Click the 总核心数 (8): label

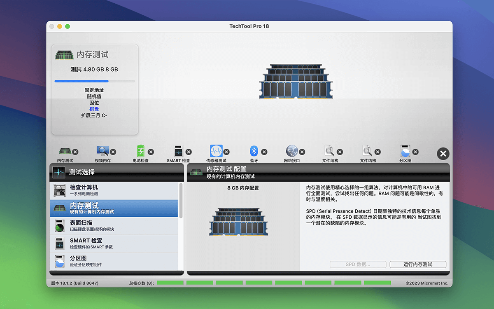point(142,283)
